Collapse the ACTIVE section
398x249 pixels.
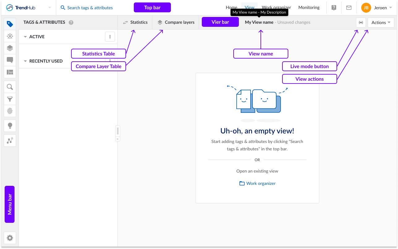click(25, 37)
